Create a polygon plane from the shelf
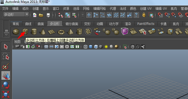188x99 pixels. [x=52, y=32]
